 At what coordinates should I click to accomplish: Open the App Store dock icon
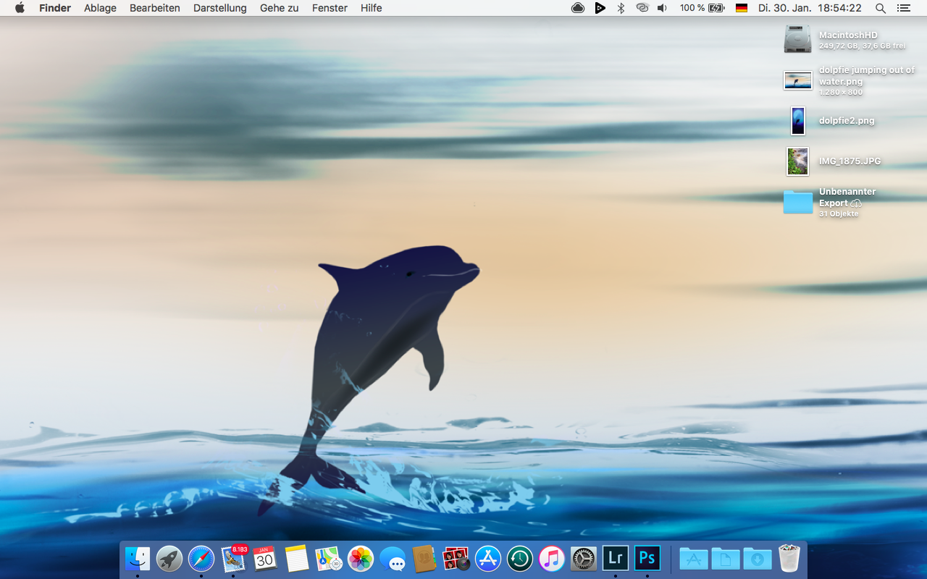coord(488,559)
